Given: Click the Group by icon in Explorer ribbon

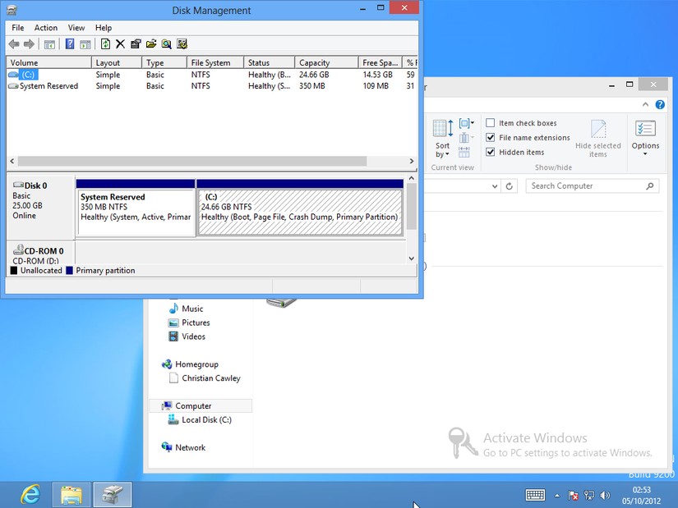Looking at the screenshot, I should click(466, 124).
